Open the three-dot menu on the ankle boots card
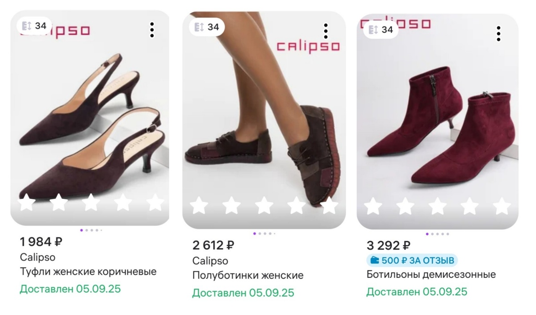 pos(498,33)
